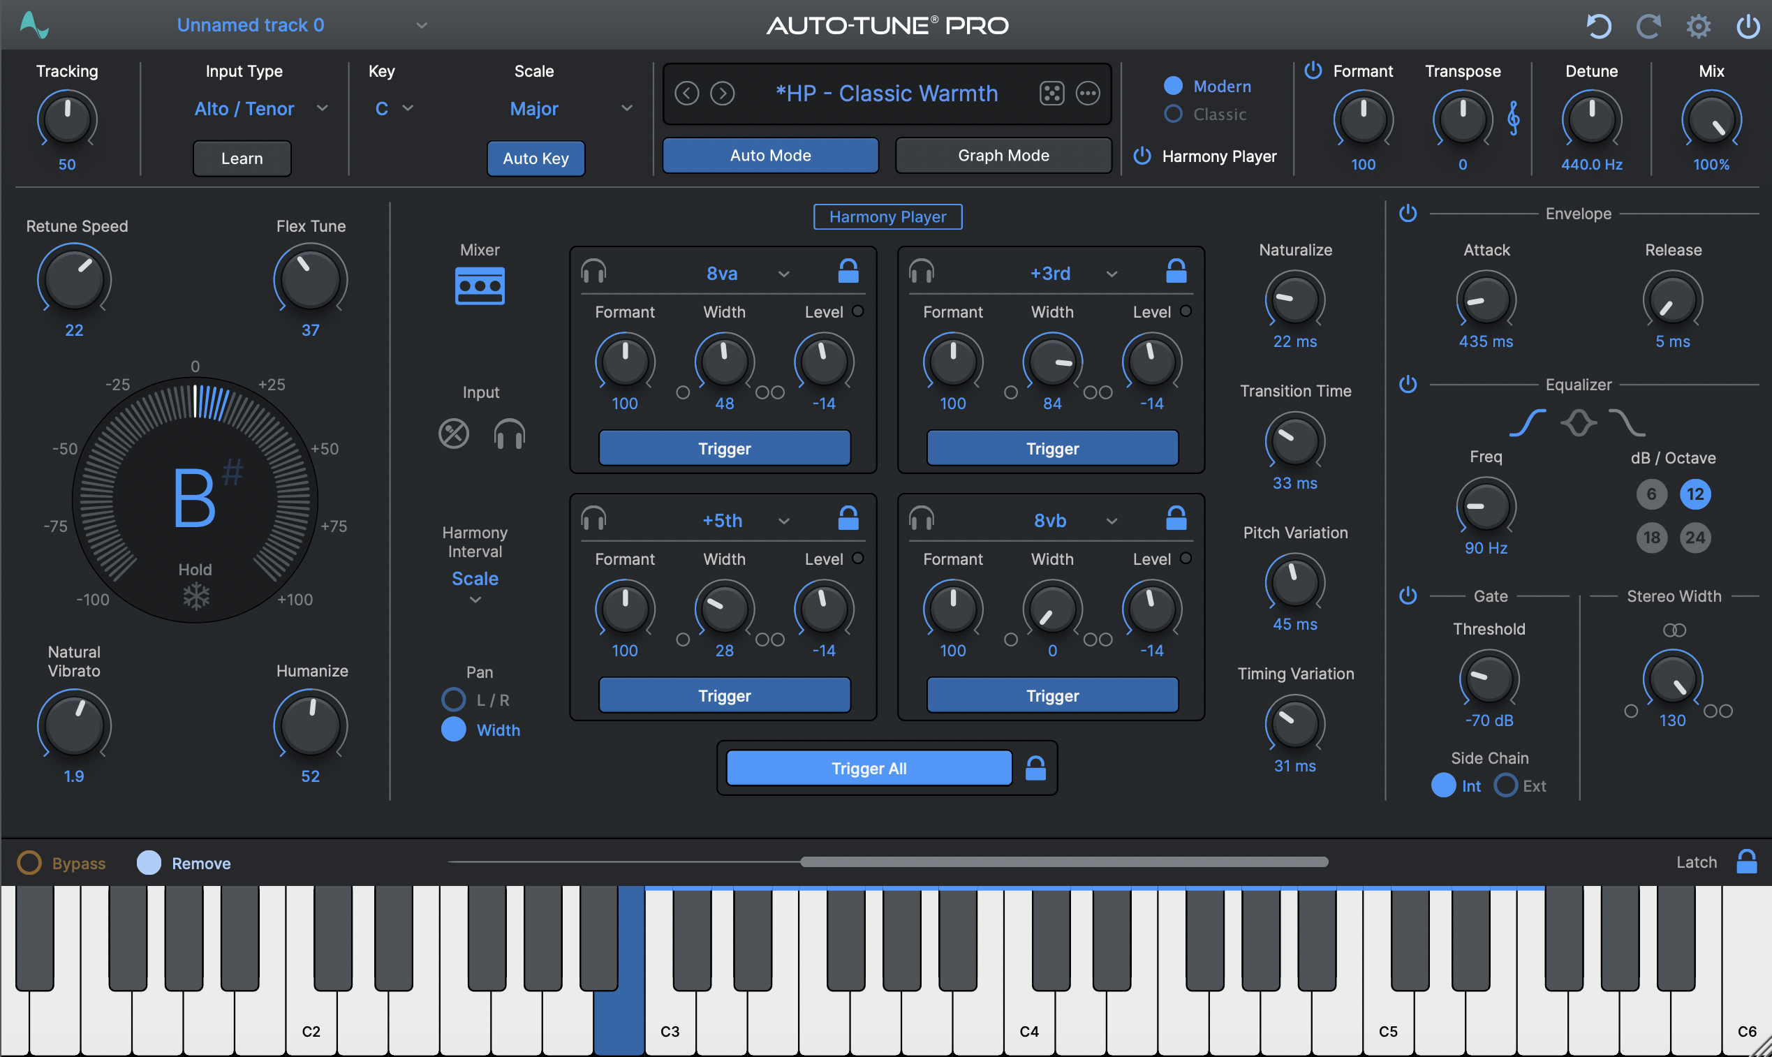This screenshot has width=1772, height=1057.
Task: Click the random preset dice icon
Action: click(x=1051, y=94)
